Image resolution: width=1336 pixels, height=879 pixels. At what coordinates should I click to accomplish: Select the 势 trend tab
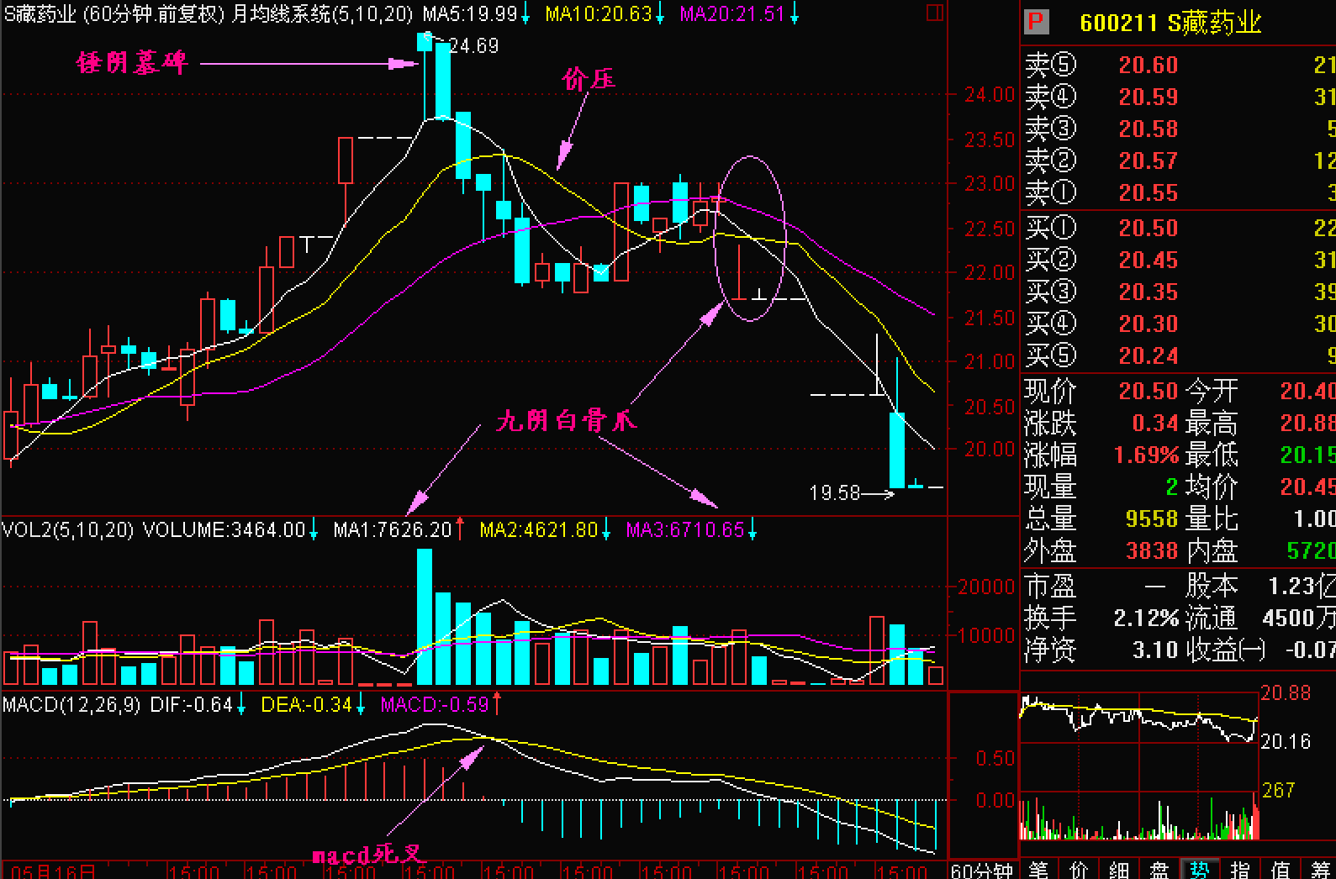(x=1199, y=870)
